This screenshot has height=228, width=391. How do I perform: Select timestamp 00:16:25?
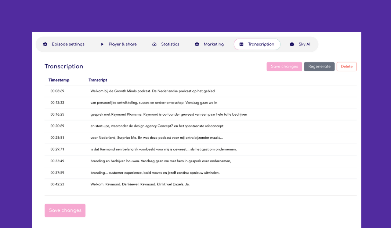point(57,114)
